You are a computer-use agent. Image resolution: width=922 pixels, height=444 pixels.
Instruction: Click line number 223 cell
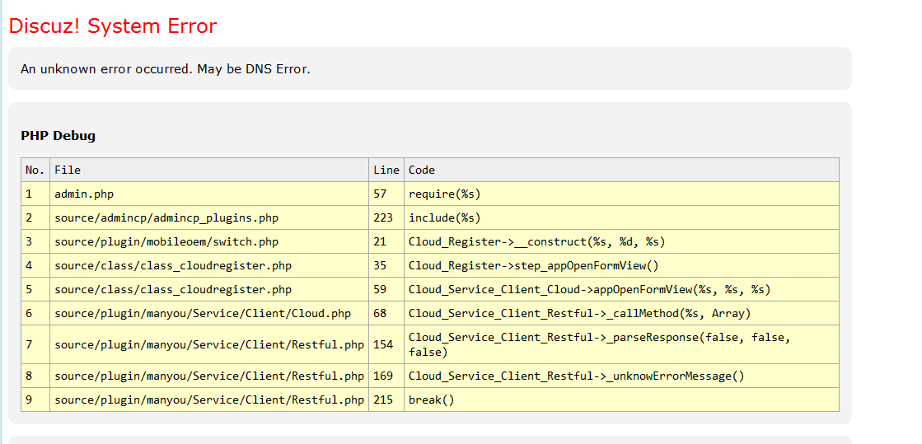pyautogui.click(x=386, y=218)
